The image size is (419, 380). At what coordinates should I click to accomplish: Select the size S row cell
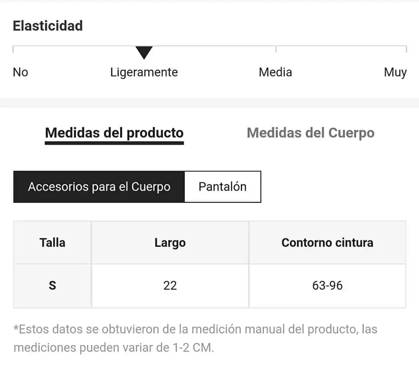52,286
